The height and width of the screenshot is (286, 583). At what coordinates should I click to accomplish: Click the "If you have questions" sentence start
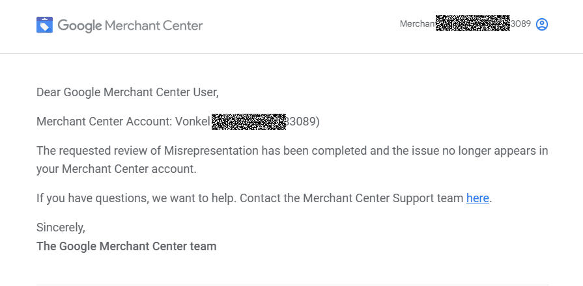tap(92, 198)
